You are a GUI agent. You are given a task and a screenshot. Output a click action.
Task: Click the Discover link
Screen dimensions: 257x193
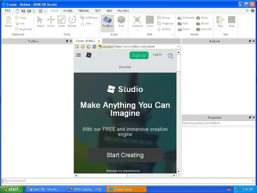click(x=125, y=67)
